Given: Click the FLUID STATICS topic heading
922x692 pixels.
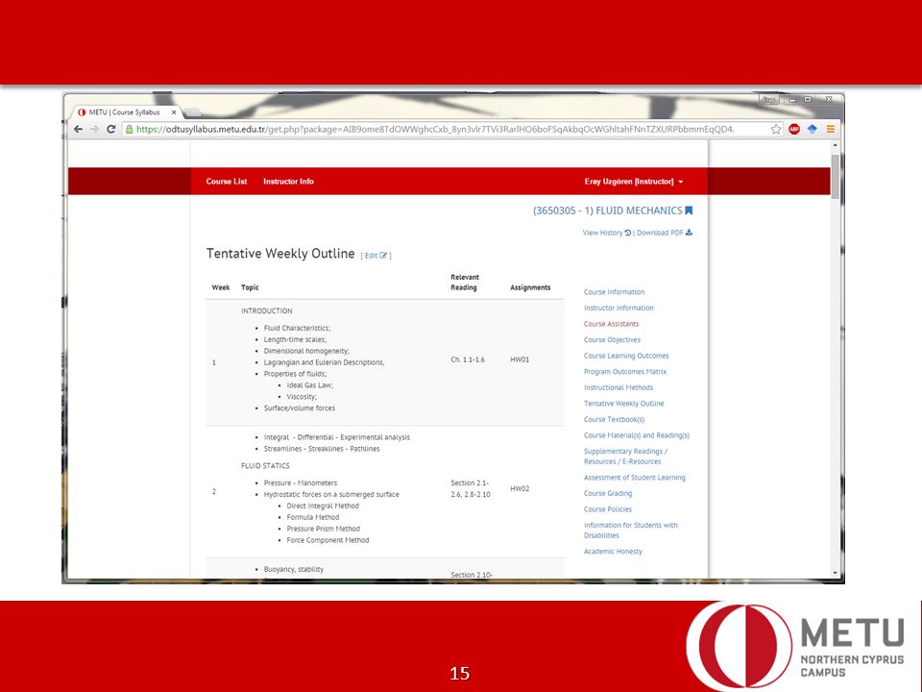Looking at the screenshot, I should 265,465.
